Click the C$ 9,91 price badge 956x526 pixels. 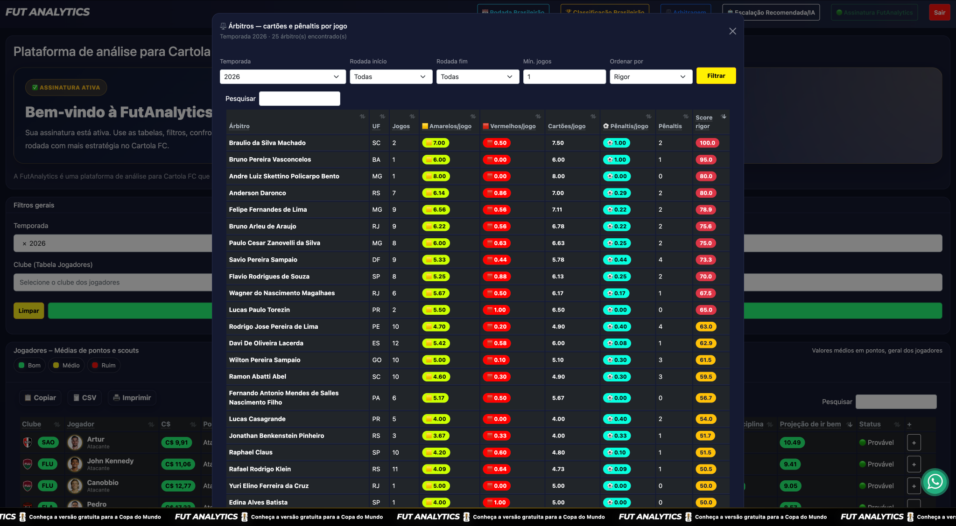176,443
